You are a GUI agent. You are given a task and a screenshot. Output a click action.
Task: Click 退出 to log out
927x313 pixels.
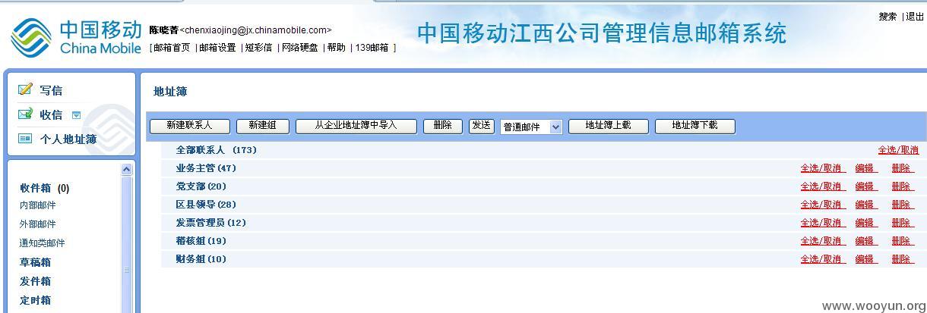tap(915, 16)
